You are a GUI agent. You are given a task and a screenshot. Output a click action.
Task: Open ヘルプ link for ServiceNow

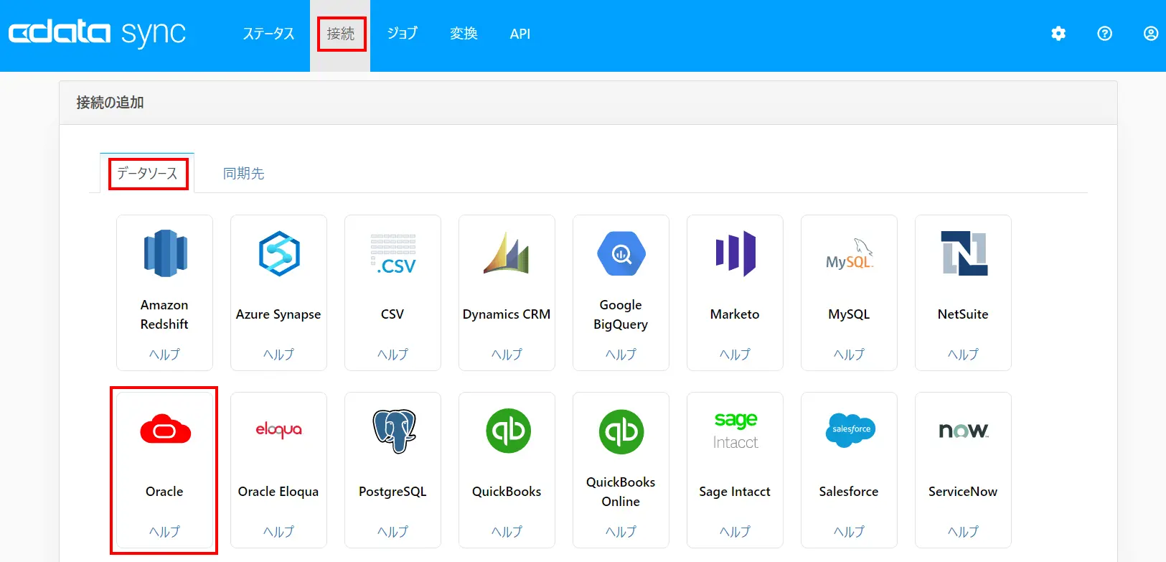(963, 532)
